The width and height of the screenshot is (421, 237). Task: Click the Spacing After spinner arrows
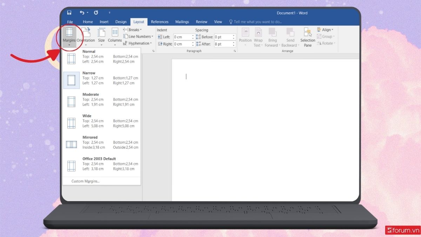pos(234,44)
